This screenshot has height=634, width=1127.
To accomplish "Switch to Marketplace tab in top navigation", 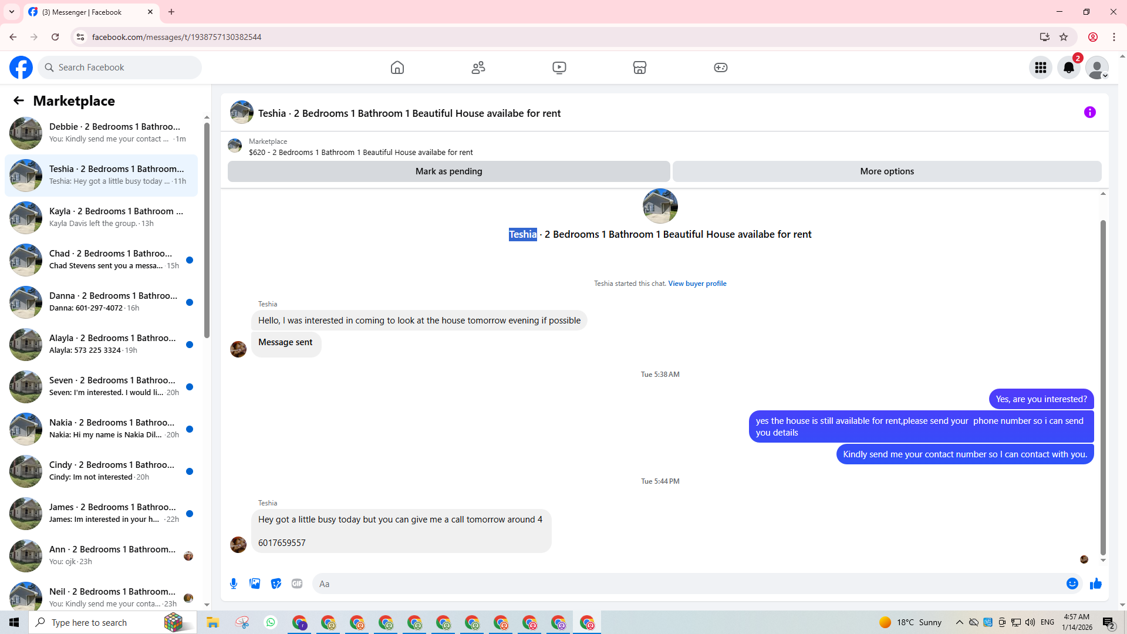I will coord(639,68).
